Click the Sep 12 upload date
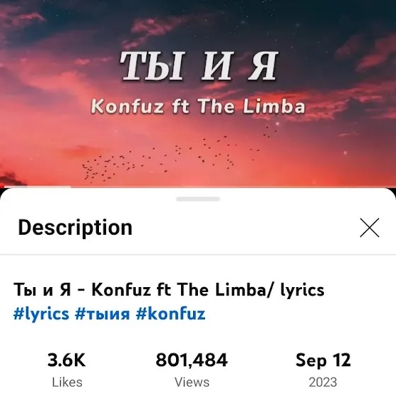 tap(323, 360)
